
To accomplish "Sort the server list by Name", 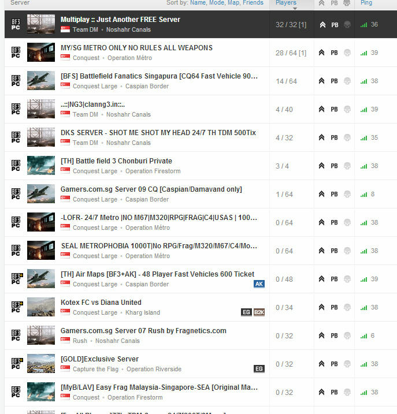I will 198,3.
